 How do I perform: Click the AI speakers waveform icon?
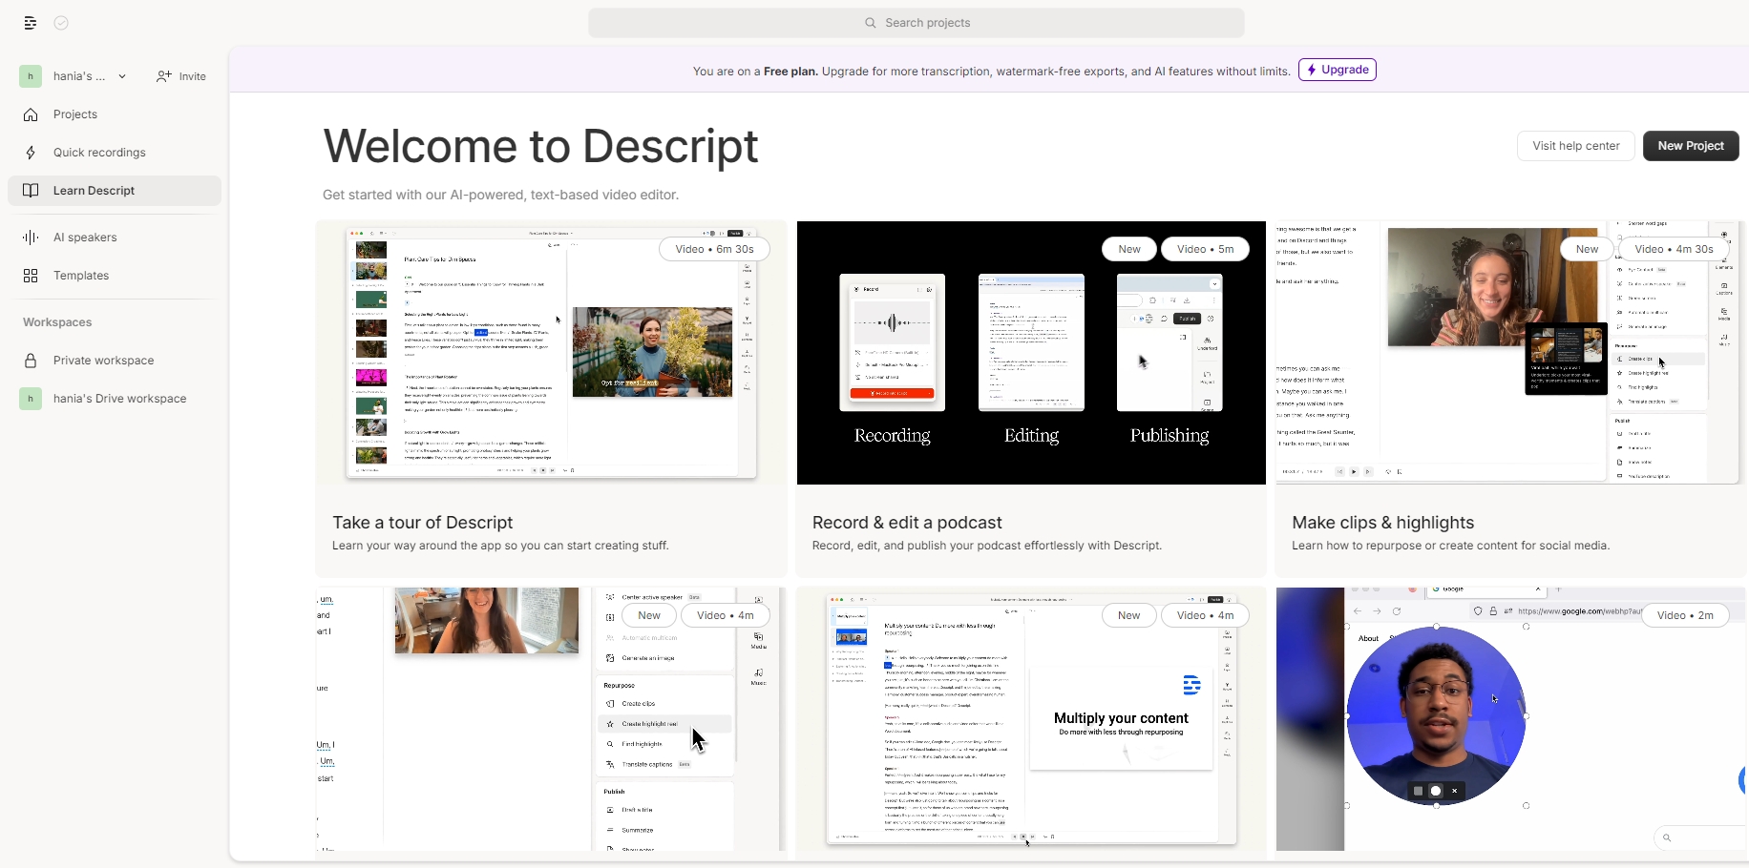[31, 238]
